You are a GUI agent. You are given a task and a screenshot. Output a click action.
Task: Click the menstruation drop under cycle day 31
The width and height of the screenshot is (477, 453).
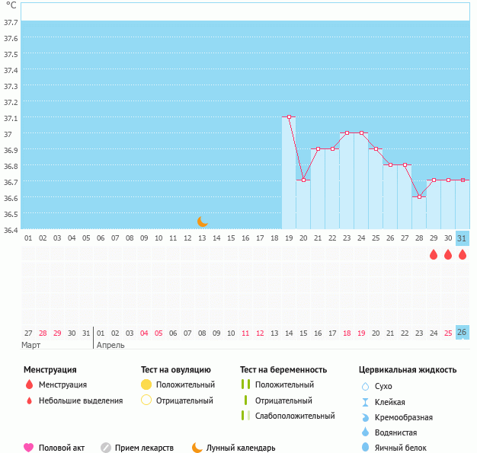click(462, 254)
